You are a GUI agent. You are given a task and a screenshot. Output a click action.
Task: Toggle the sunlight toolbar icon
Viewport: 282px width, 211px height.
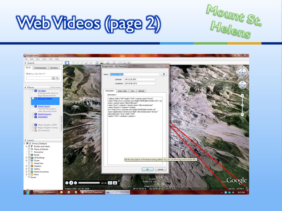pos(102,63)
